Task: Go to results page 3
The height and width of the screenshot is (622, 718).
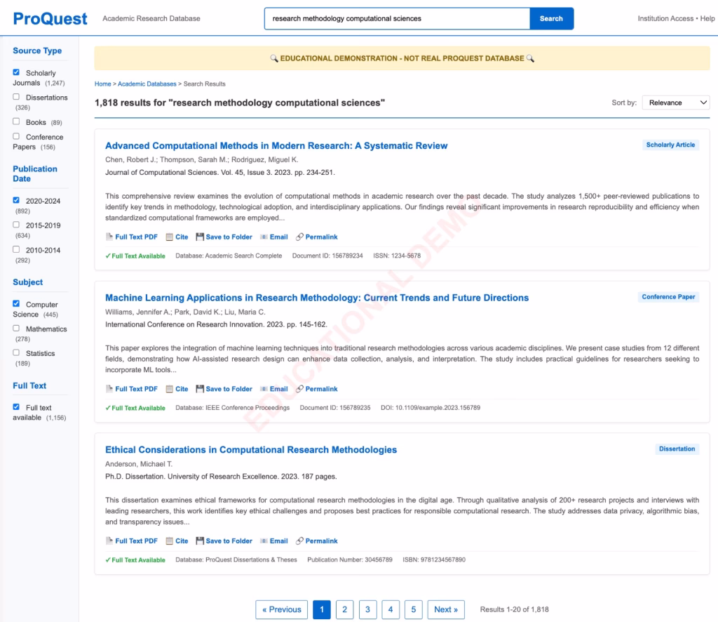Action: [x=367, y=609]
